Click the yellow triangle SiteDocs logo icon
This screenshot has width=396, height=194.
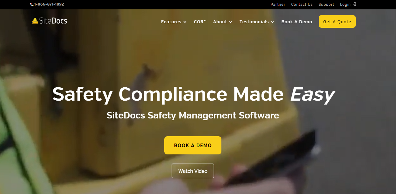coord(35,21)
